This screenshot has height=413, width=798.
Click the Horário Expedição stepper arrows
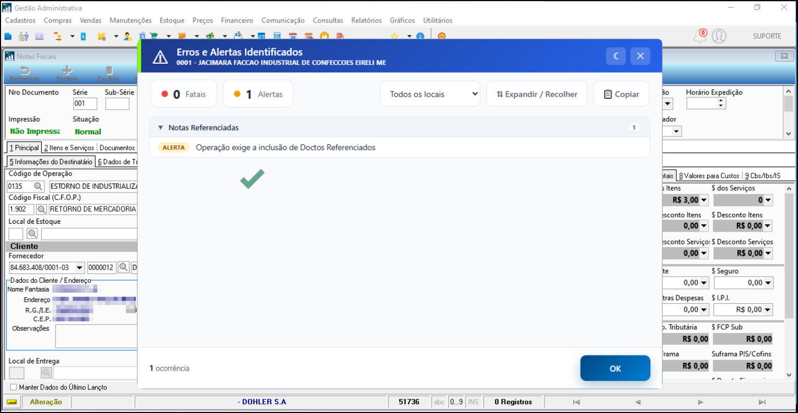click(x=721, y=104)
